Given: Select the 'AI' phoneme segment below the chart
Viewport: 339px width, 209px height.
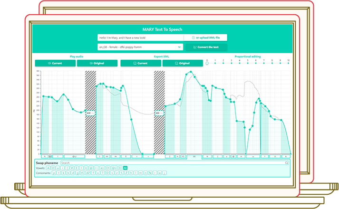Looking at the screenshot, I should [194, 156].
